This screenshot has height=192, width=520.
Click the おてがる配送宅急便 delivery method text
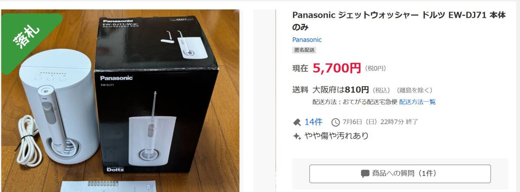pos(370,102)
